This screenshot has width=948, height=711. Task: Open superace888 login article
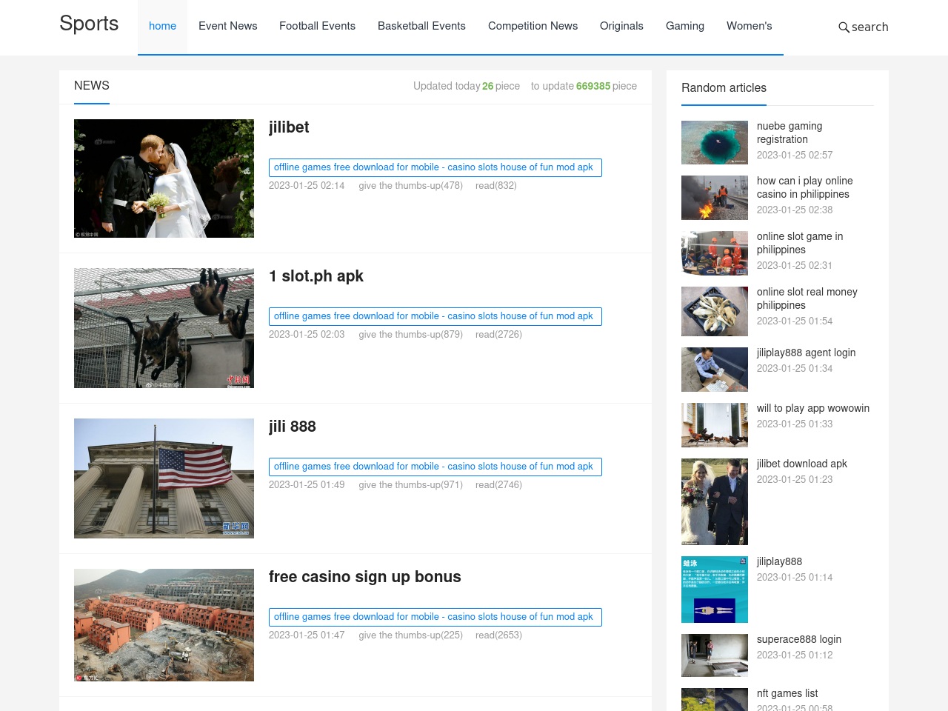click(799, 639)
